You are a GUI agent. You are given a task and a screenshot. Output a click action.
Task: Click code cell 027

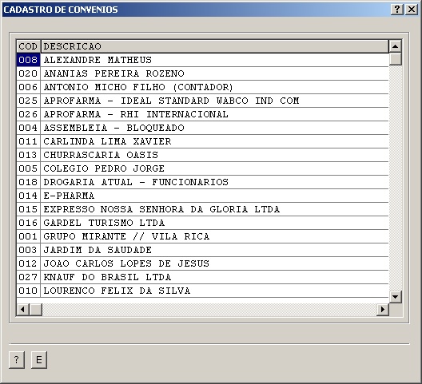tap(28, 277)
